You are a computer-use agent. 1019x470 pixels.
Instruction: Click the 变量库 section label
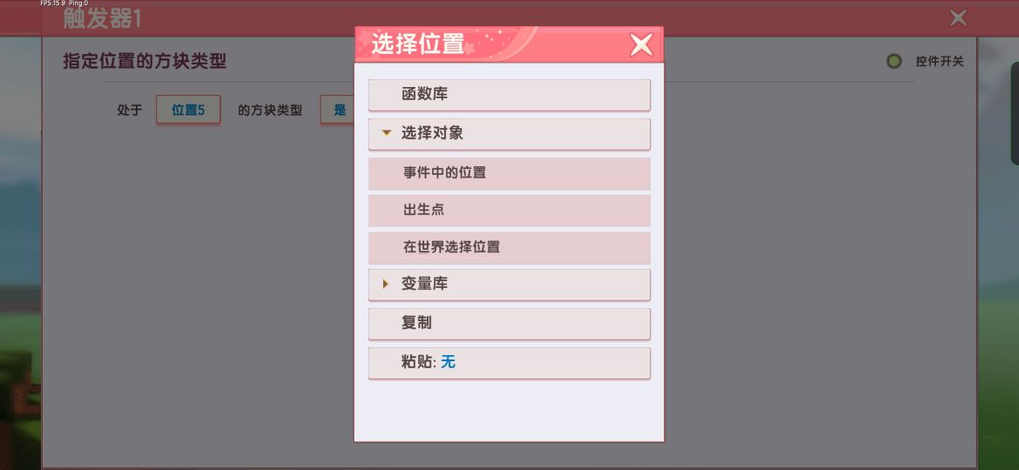coord(424,284)
